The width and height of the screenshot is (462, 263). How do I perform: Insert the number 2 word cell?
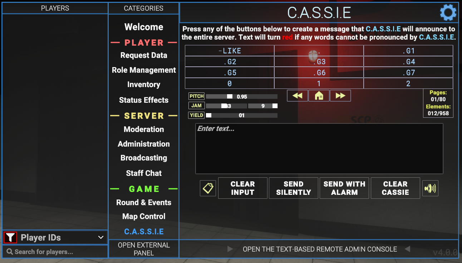click(408, 84)
